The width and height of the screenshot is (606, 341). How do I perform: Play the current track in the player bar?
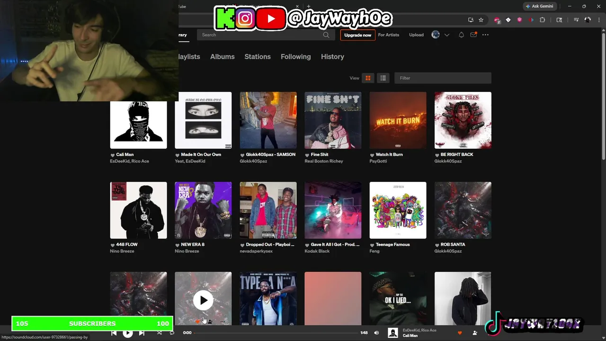[128, 333]
